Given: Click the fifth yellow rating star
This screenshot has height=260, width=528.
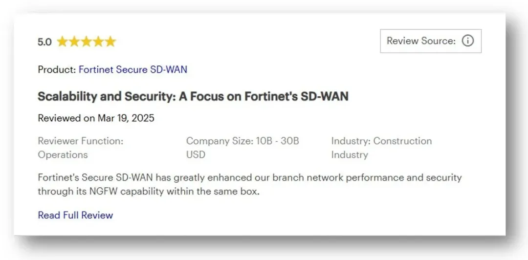Looking at the screenshot, I should pyautogui.click(x=110, y=42).
